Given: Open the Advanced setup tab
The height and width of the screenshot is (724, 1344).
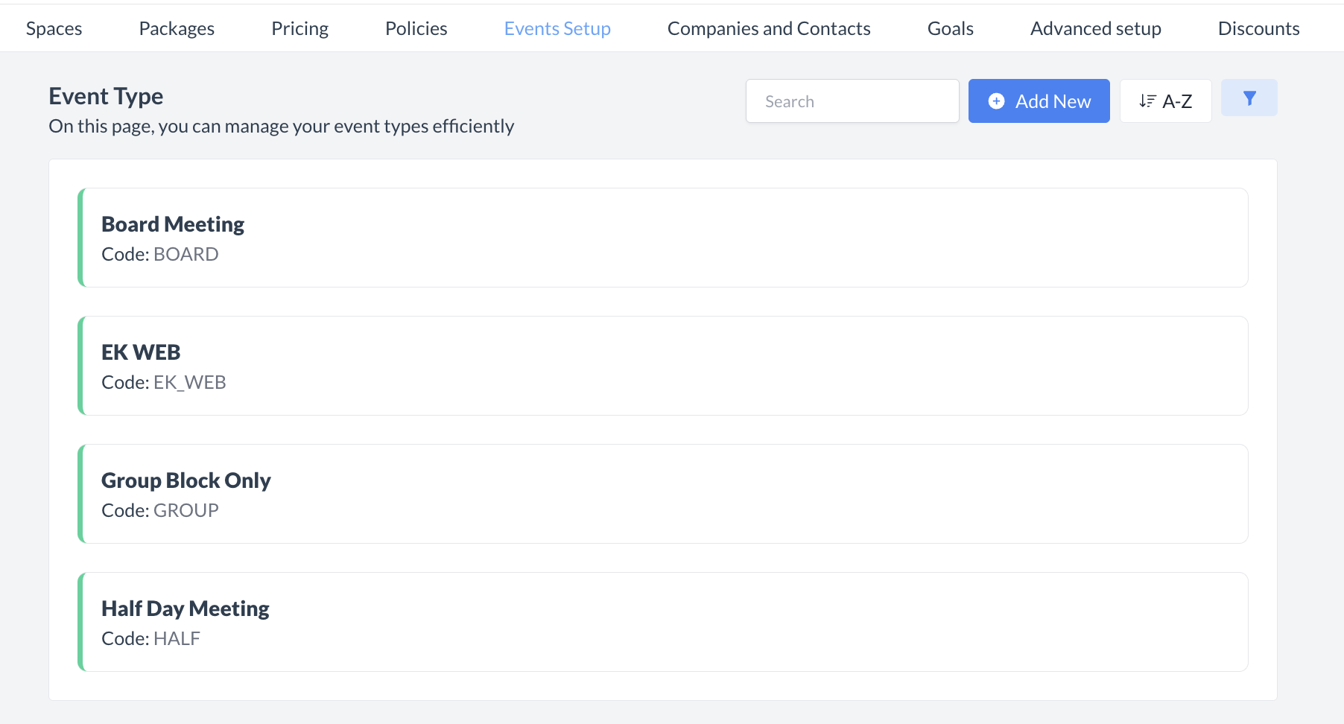Looking at the screenshot, I should (x=1095, y=28).
